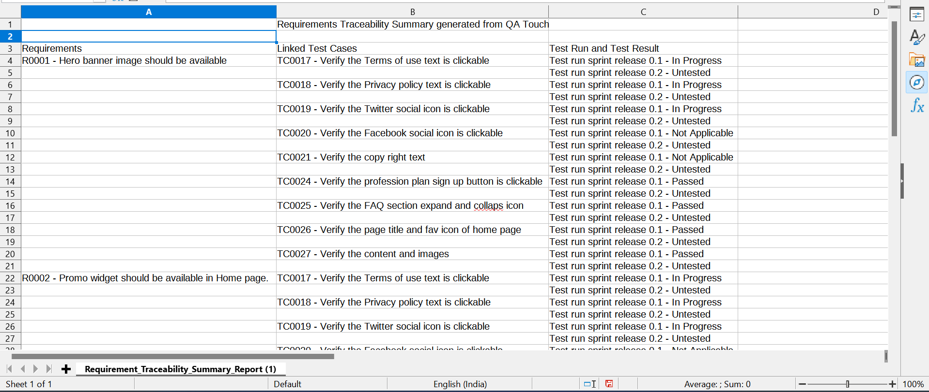This screenshot has width=929, height=392.
Task: Open the sidebar Functions panel
Action: pyautogui.click(x=916, y=105)
